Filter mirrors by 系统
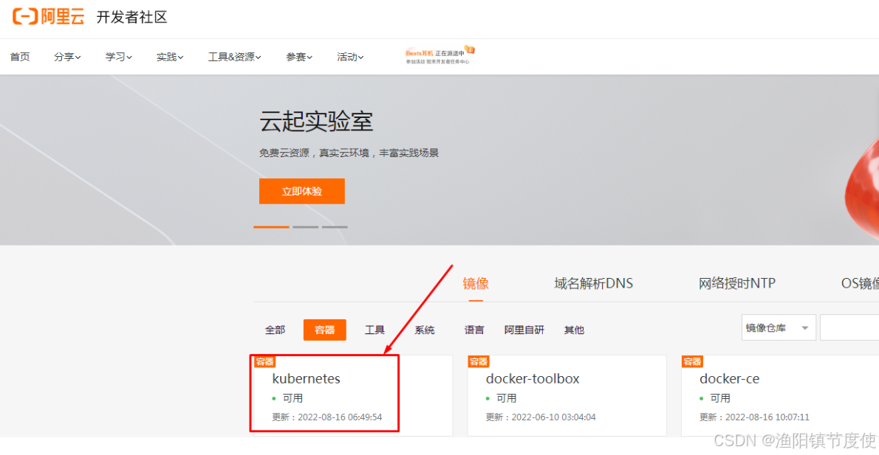879x455 pixels. coord(425,330)
